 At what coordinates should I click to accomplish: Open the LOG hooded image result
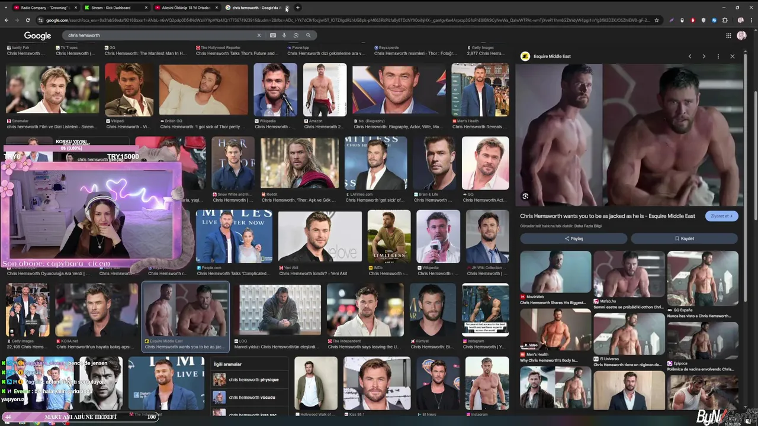tap(280, 310)
